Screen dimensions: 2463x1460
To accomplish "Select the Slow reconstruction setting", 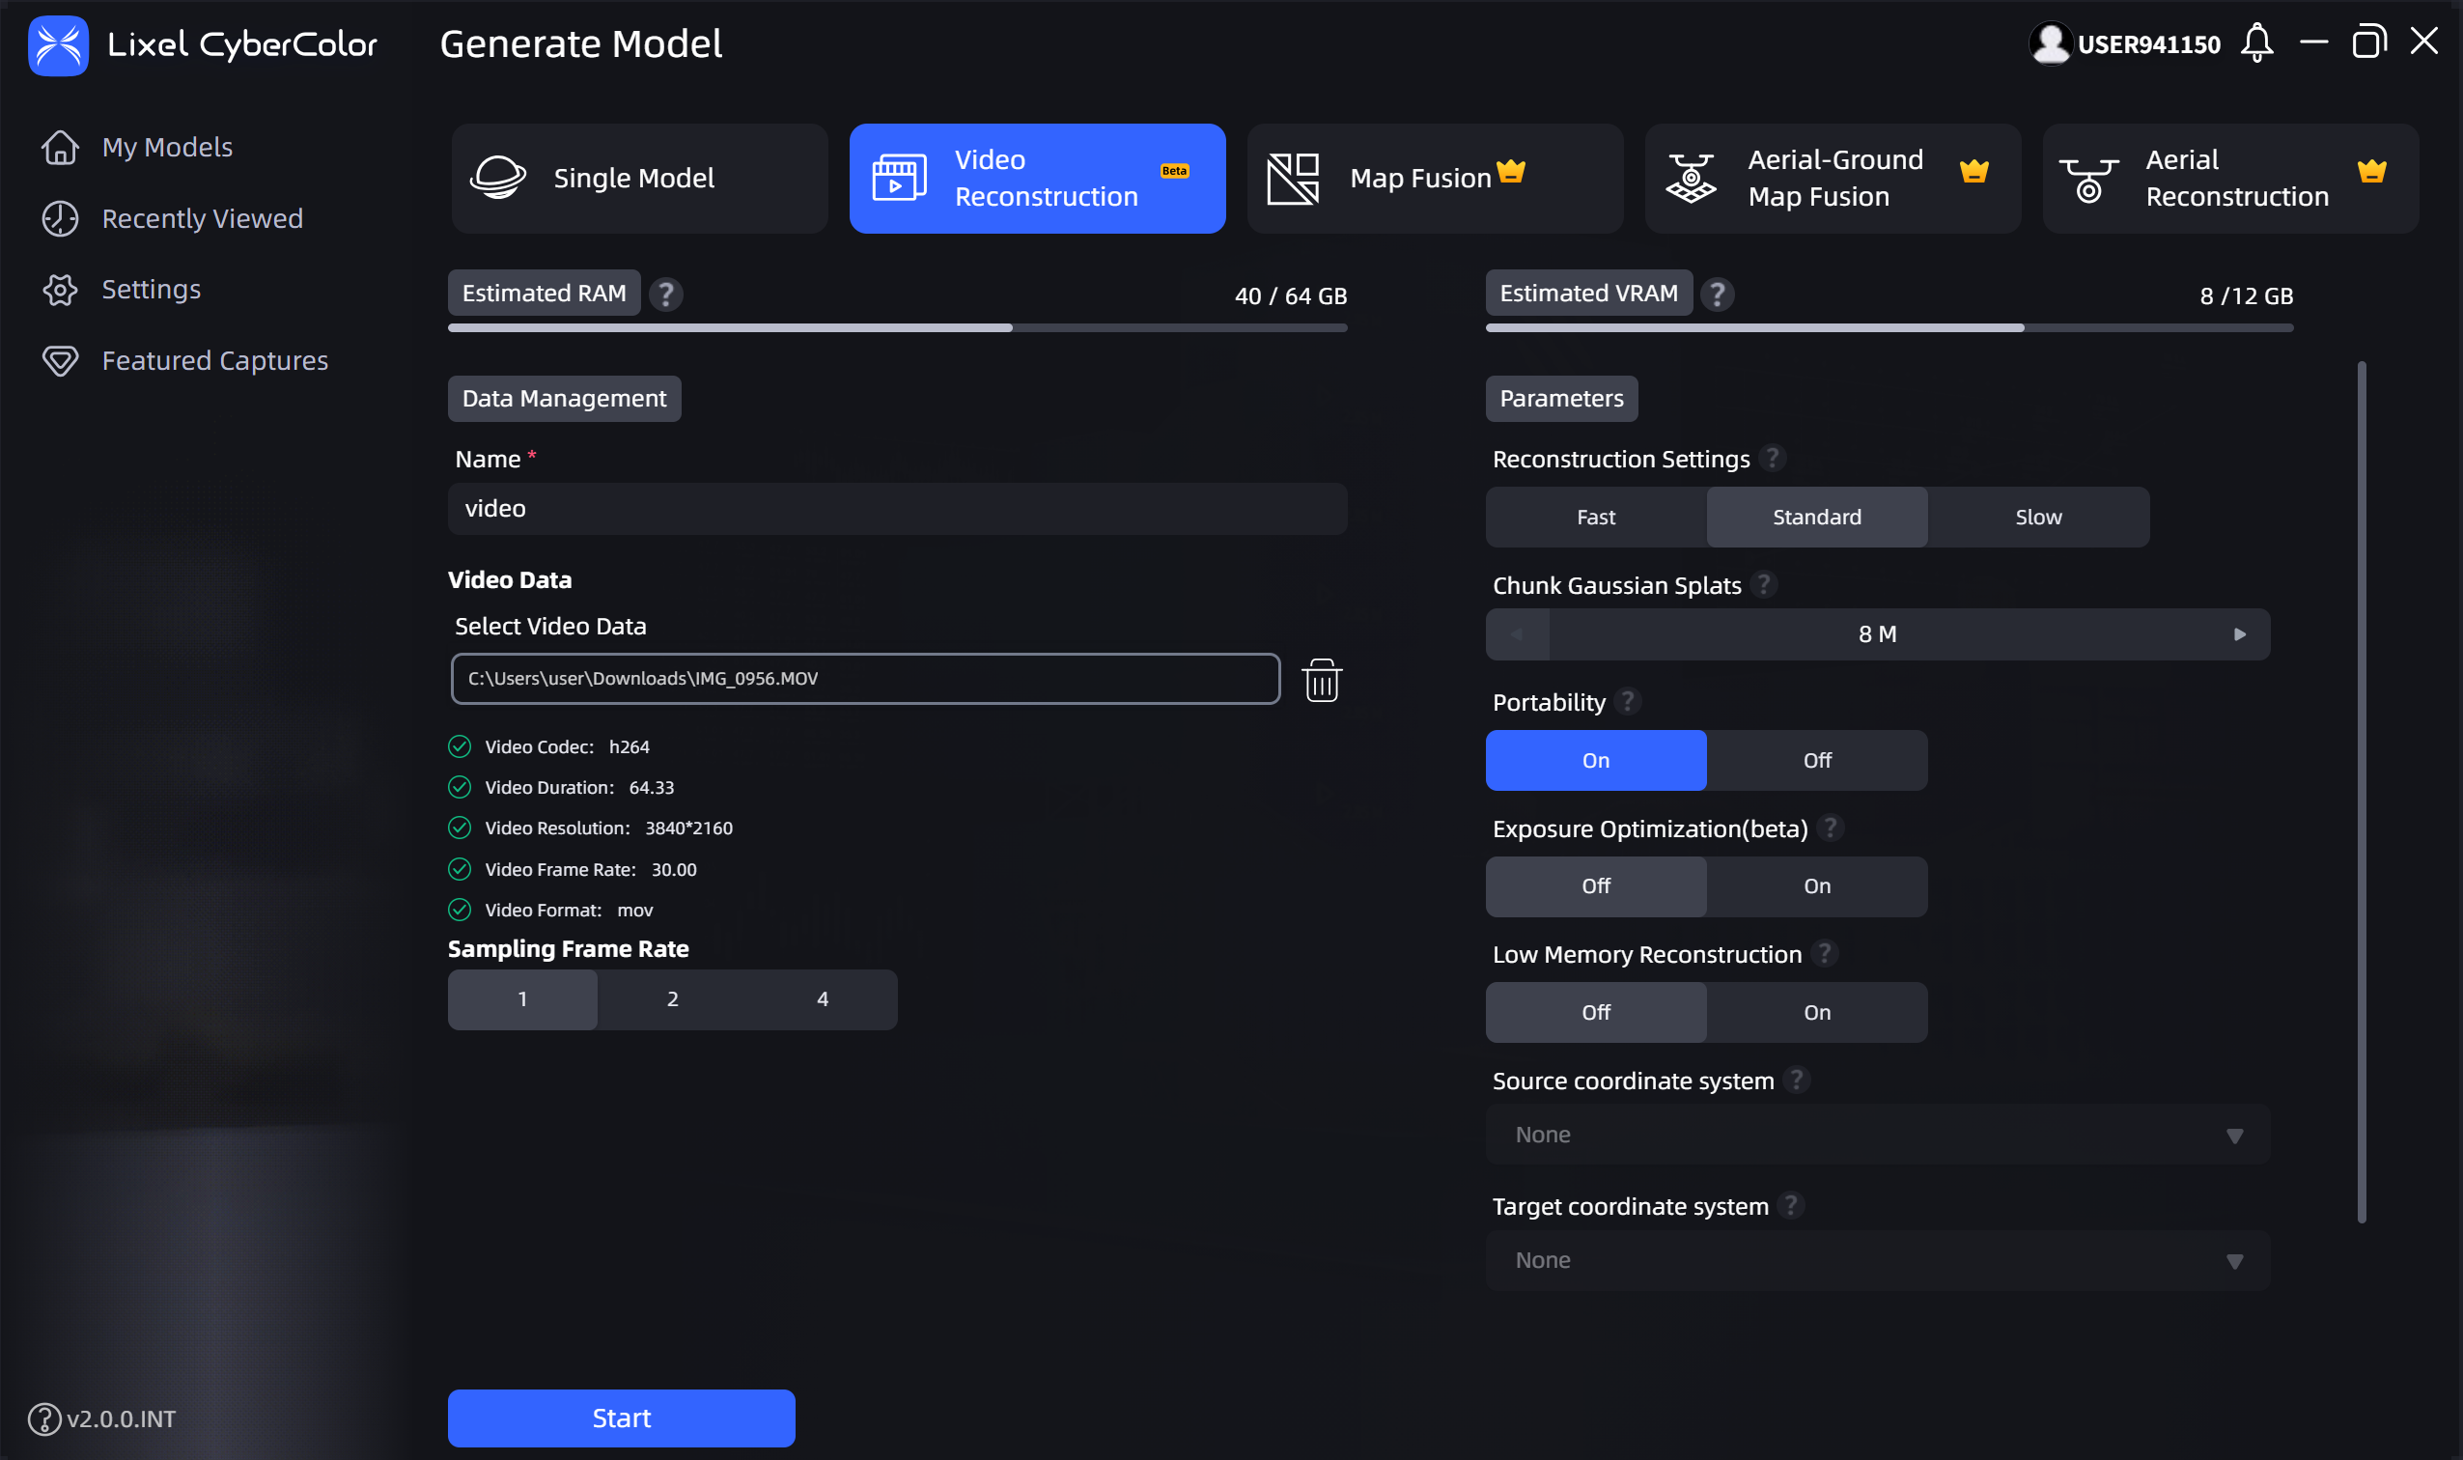I will point(2038,518).
